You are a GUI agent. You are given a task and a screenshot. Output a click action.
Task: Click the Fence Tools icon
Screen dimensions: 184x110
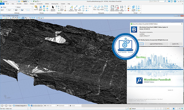pos(62,8)
